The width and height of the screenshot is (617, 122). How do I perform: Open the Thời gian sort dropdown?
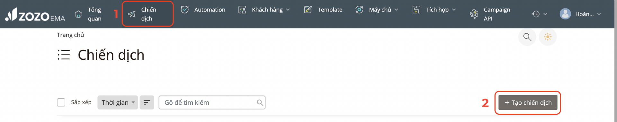[118, 103]
